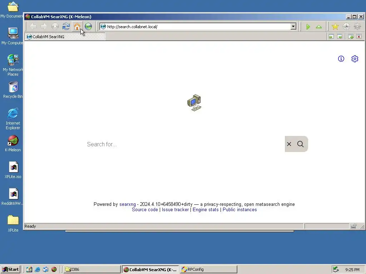Click the security icon in the status bar
Viewport: 366px width, 274px height.
(x=353, y=226)
